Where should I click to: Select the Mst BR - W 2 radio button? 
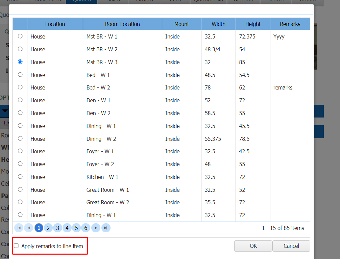(20, 49)
